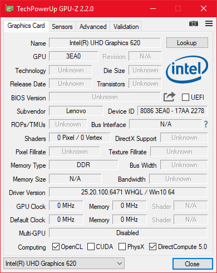Image resolution: width=217 pixels, height=273 pixels.
Task: Minimize the GPU-Z window
Action: coord(153,8)
